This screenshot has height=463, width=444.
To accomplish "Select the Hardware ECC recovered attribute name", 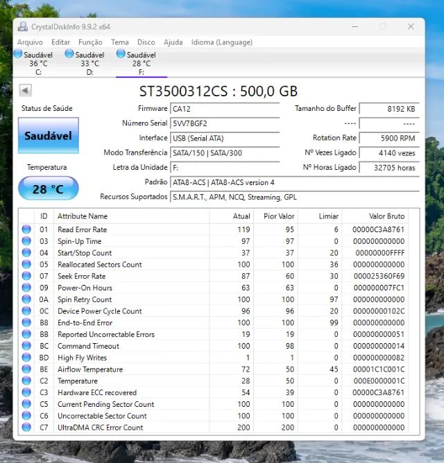I will tap(97, 392).
